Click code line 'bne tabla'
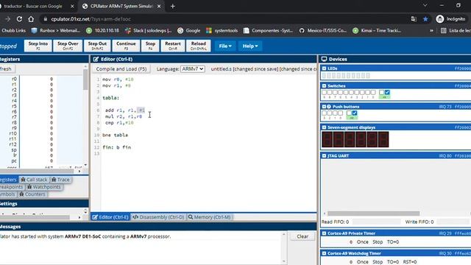This screenshot has width=471, height=265. [x=115, y=135]
